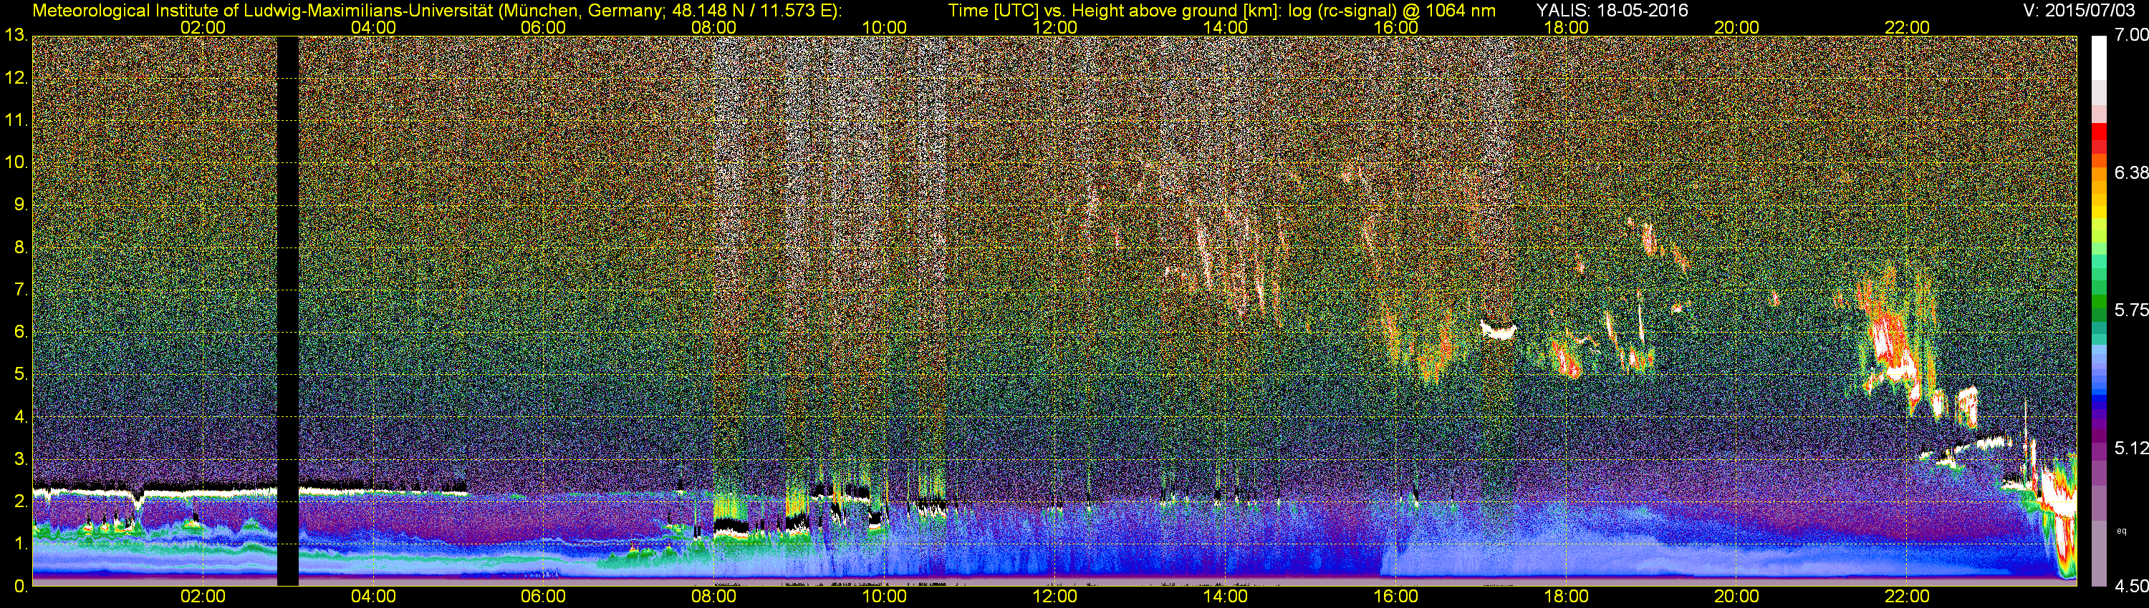Click the 6.38 value on the color scale
Image resolution: width=2149 pixels, height=608 pixels.
(x=2132, y=172)
